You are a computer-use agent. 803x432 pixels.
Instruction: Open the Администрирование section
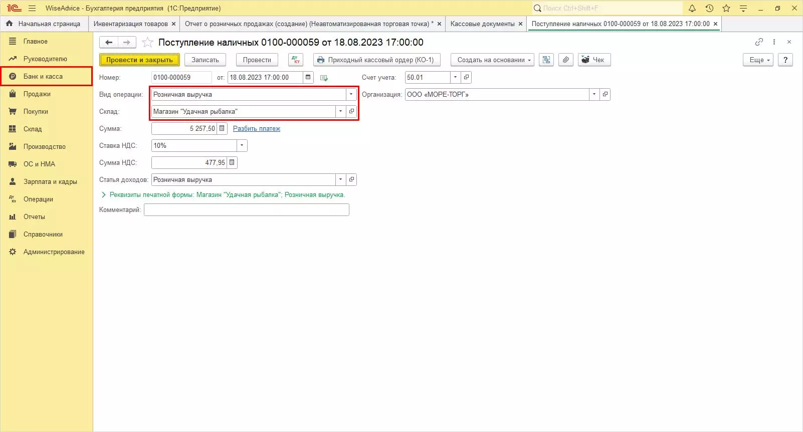47,252
